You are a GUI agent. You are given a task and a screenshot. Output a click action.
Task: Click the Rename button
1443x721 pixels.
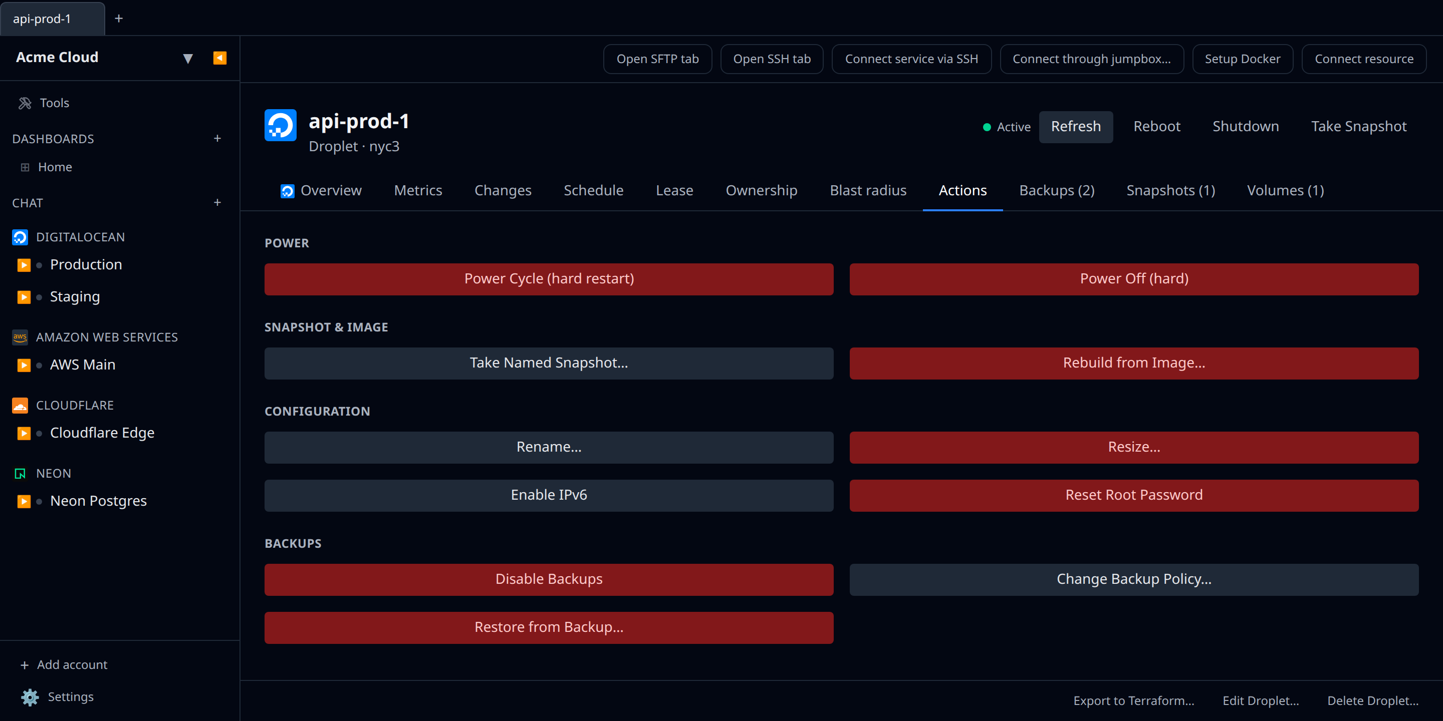click(549, 447)
